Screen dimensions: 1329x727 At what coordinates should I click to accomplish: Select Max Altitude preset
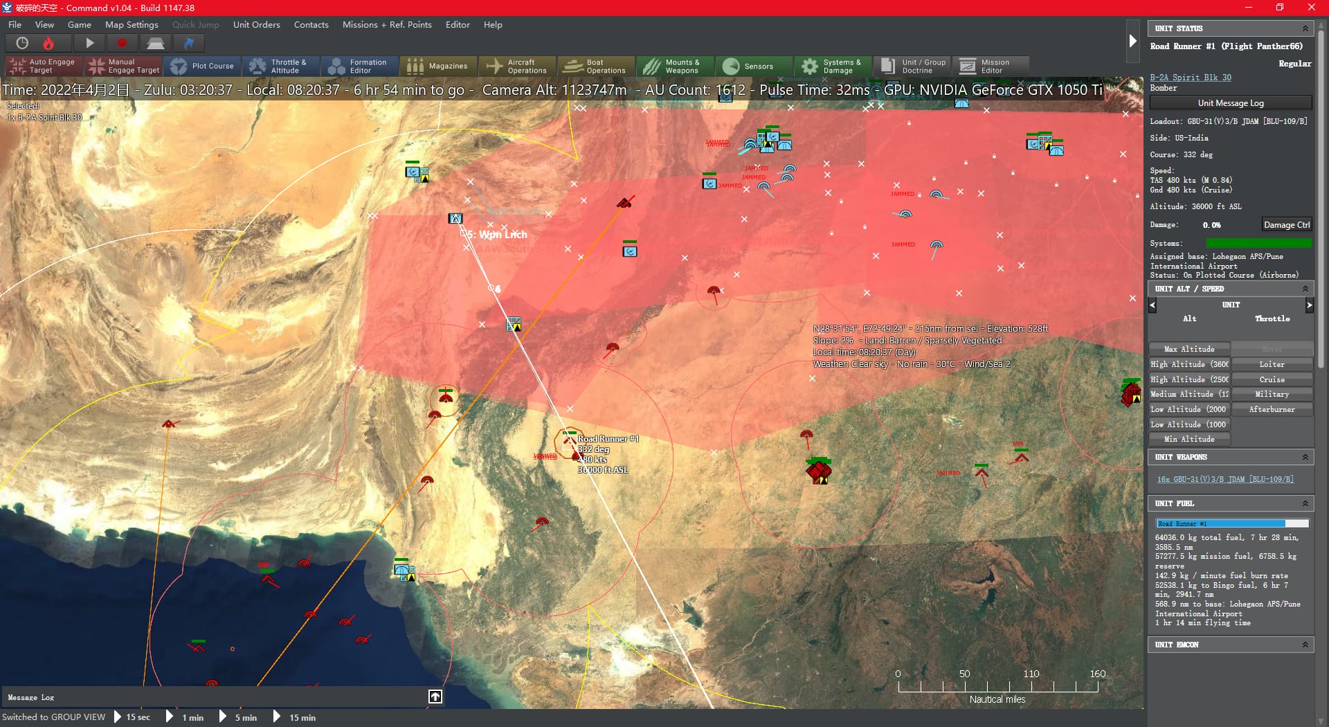coord(1189,349)
